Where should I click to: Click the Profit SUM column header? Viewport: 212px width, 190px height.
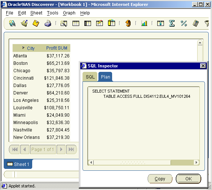click(x=57, y=48)
